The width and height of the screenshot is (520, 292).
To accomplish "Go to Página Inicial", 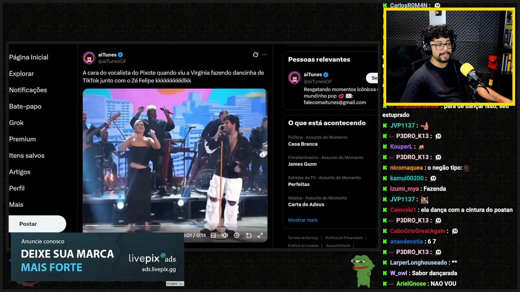I will pyautogui.click(x=29, y=57).
